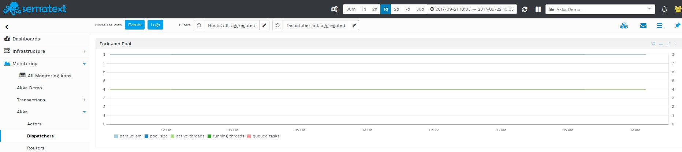Open the notifications bell
This screenshot has height=152, width=682.
click(x=664, y=9)
